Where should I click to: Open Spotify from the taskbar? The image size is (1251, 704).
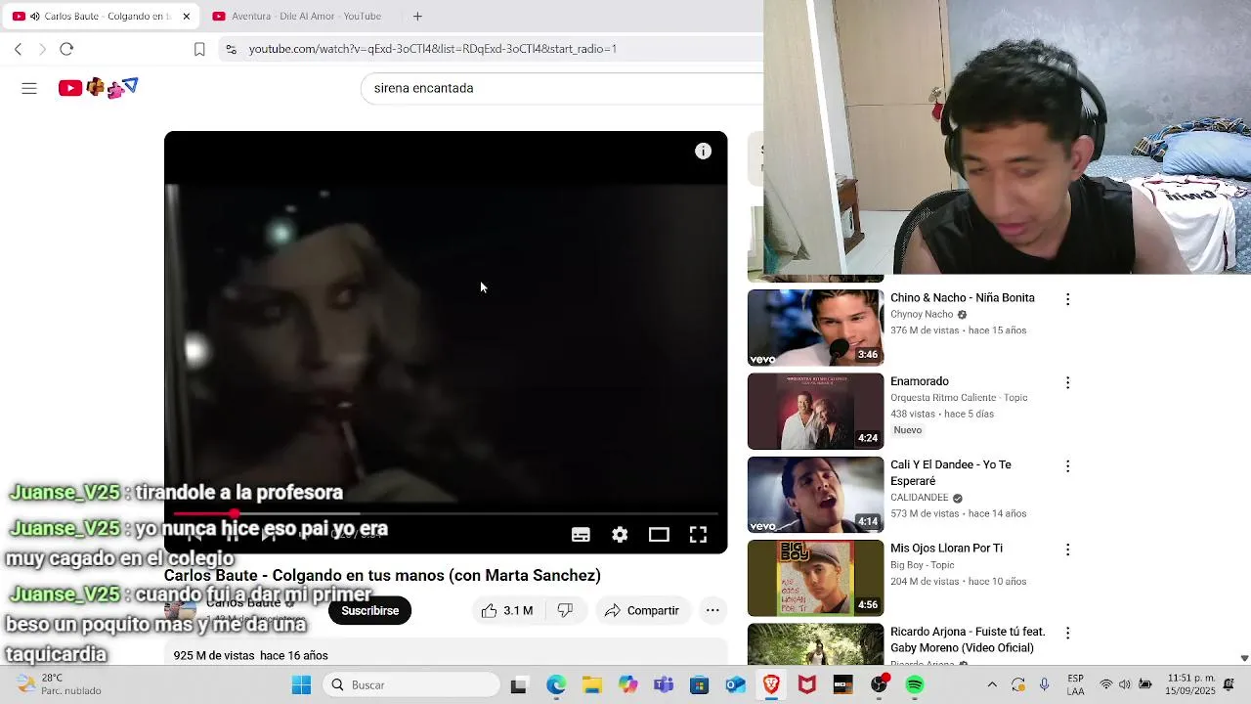[915, 685]
